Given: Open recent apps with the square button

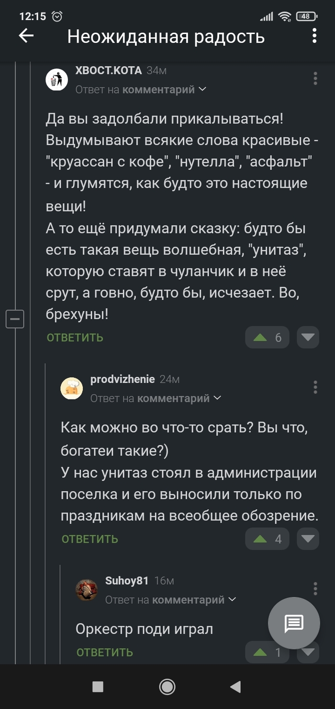Looking at the screenshot, I should pyautogui.click(x=98, y=686).
